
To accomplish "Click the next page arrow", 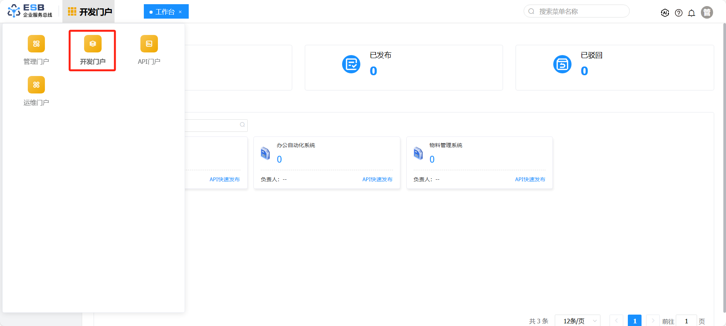I will (653, 321).
